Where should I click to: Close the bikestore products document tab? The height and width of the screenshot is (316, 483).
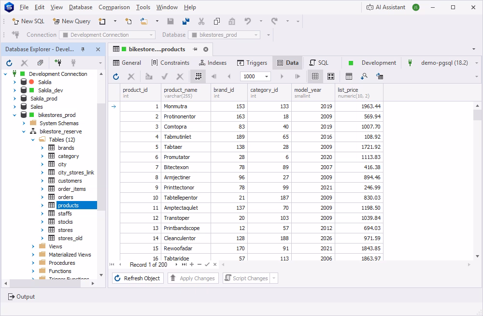coord(206,49)
